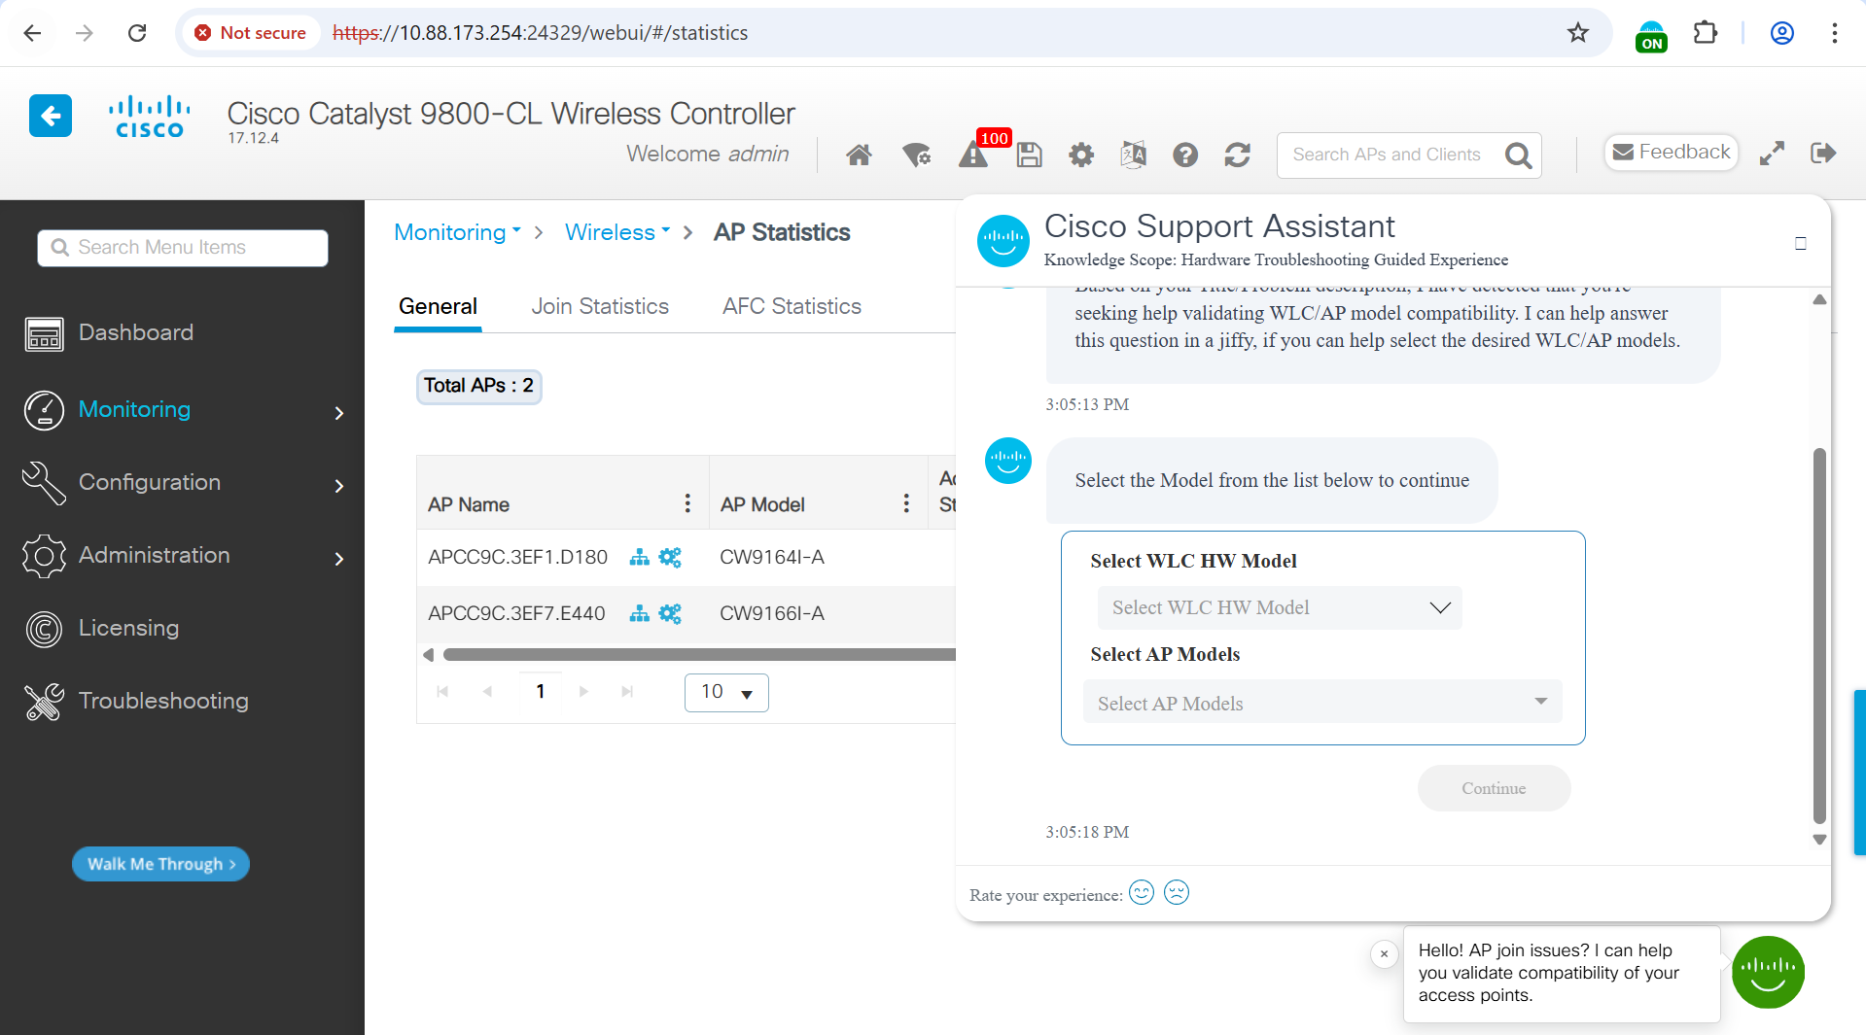
Task: Rate experience with the happy face
Action: tap(1142, 892)
